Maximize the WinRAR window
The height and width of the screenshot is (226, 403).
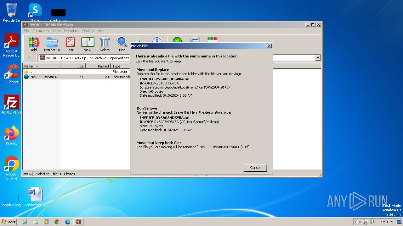pyautogui.click(x=313, y=24)
